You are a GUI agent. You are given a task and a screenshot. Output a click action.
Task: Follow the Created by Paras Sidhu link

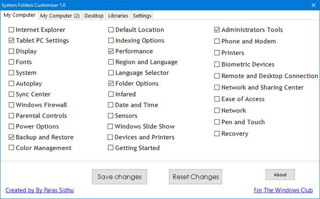(x=38, y=190)
